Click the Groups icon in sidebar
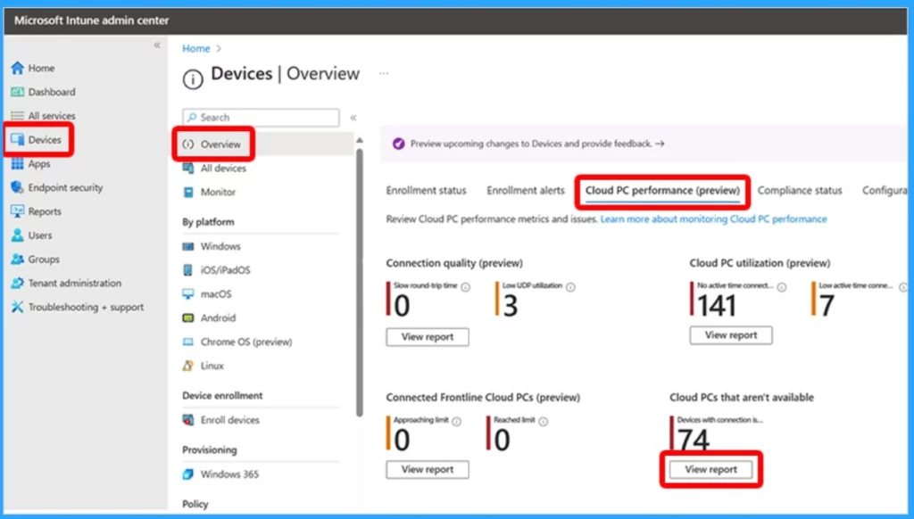This screenshot has width=914, height=519. point(18,259)
